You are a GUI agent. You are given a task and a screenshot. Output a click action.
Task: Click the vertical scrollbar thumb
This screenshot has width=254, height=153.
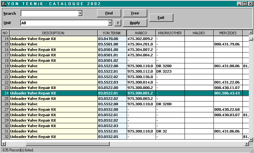coord(251,39)
